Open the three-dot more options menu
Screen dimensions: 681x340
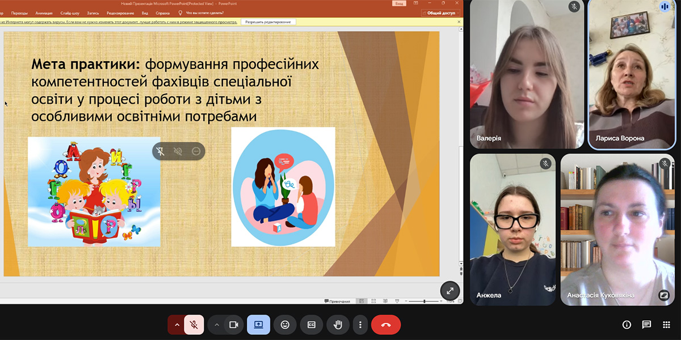click(360, 325)
